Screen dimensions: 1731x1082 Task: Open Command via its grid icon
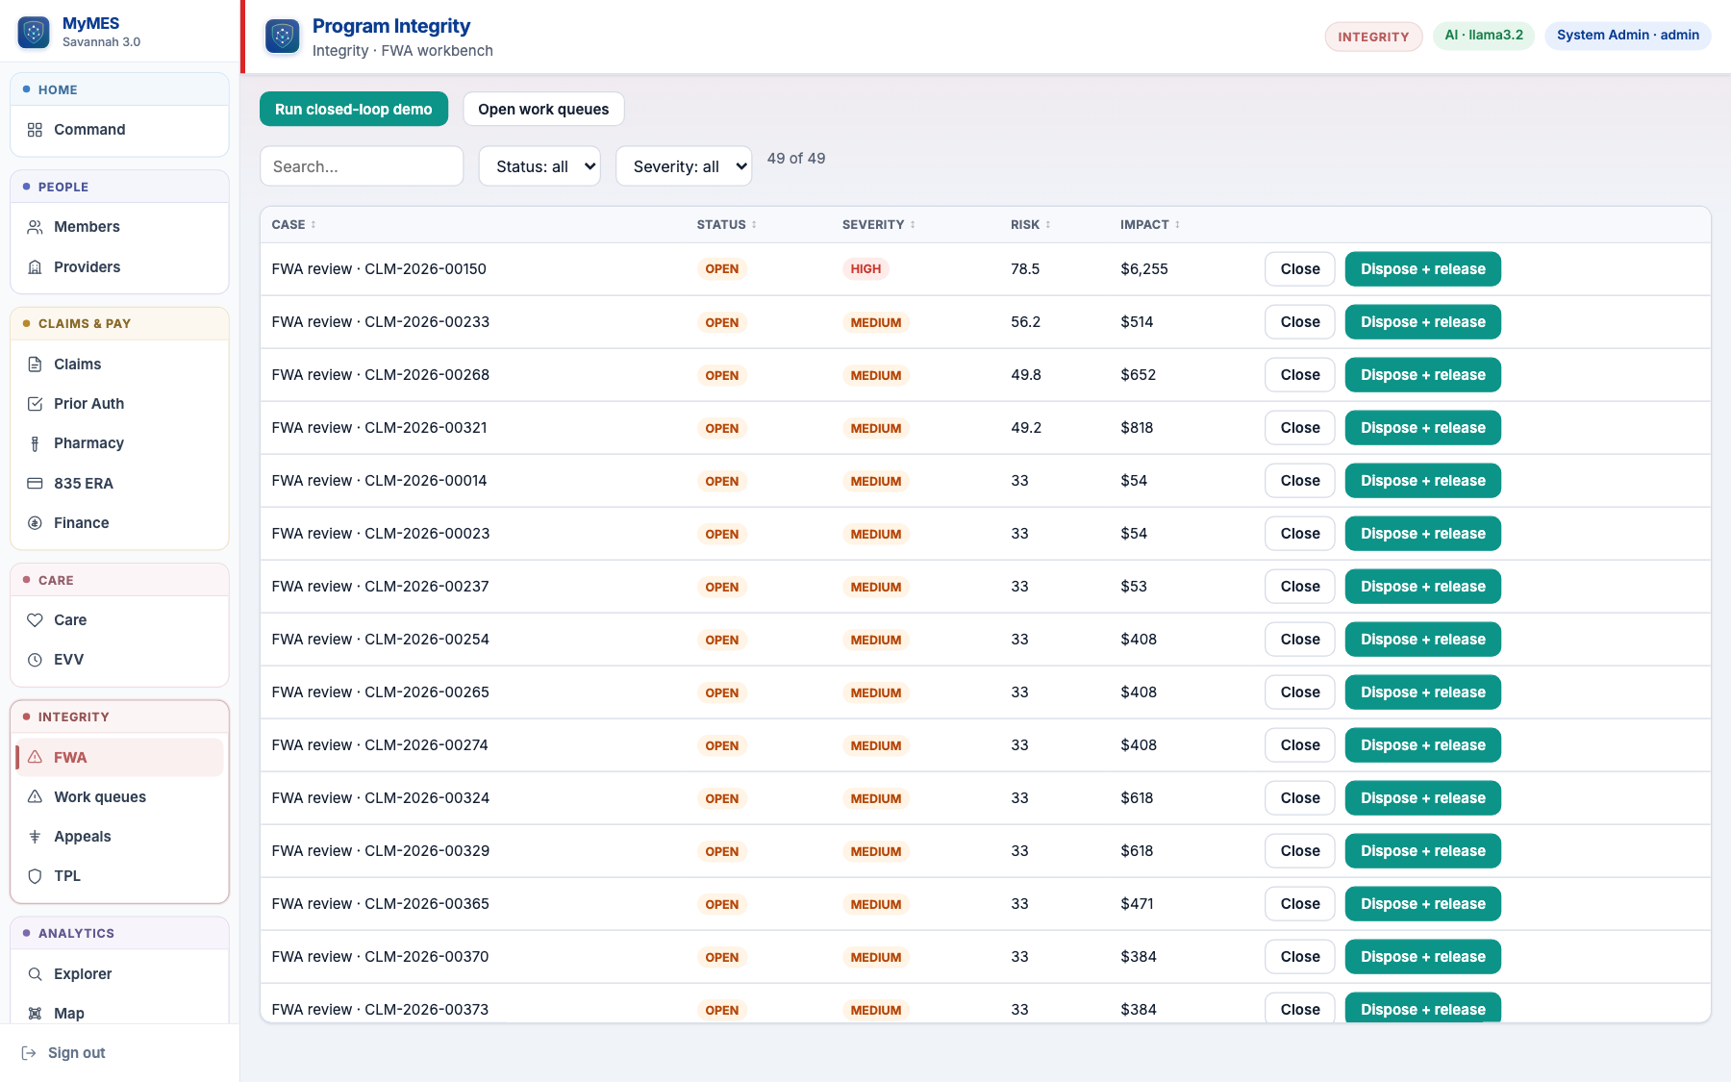tap(35, 130)
